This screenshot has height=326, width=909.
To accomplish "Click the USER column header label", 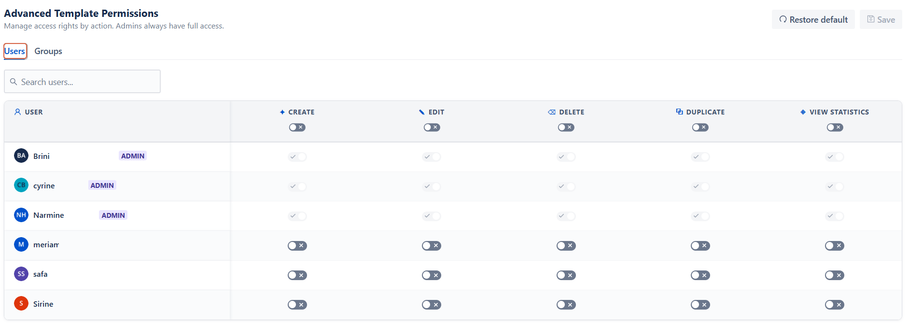I will click(x=34, y=112).
